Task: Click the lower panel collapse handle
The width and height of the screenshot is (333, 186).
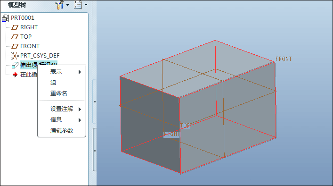Action: (x=95, y=150)
